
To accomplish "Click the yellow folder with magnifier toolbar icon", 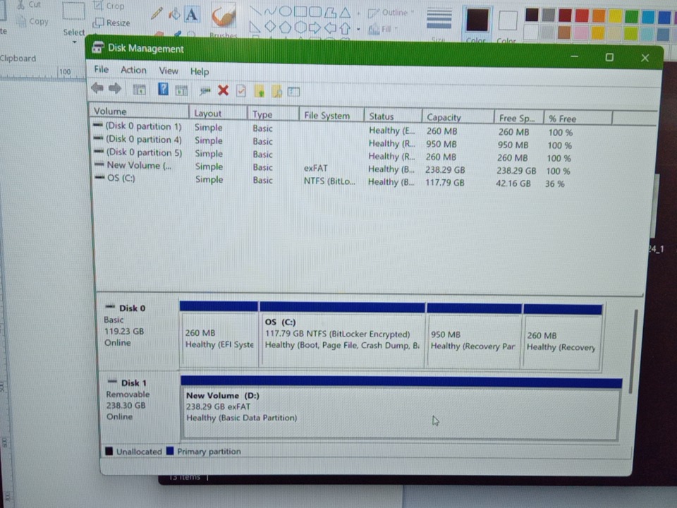I will point(276,92).
